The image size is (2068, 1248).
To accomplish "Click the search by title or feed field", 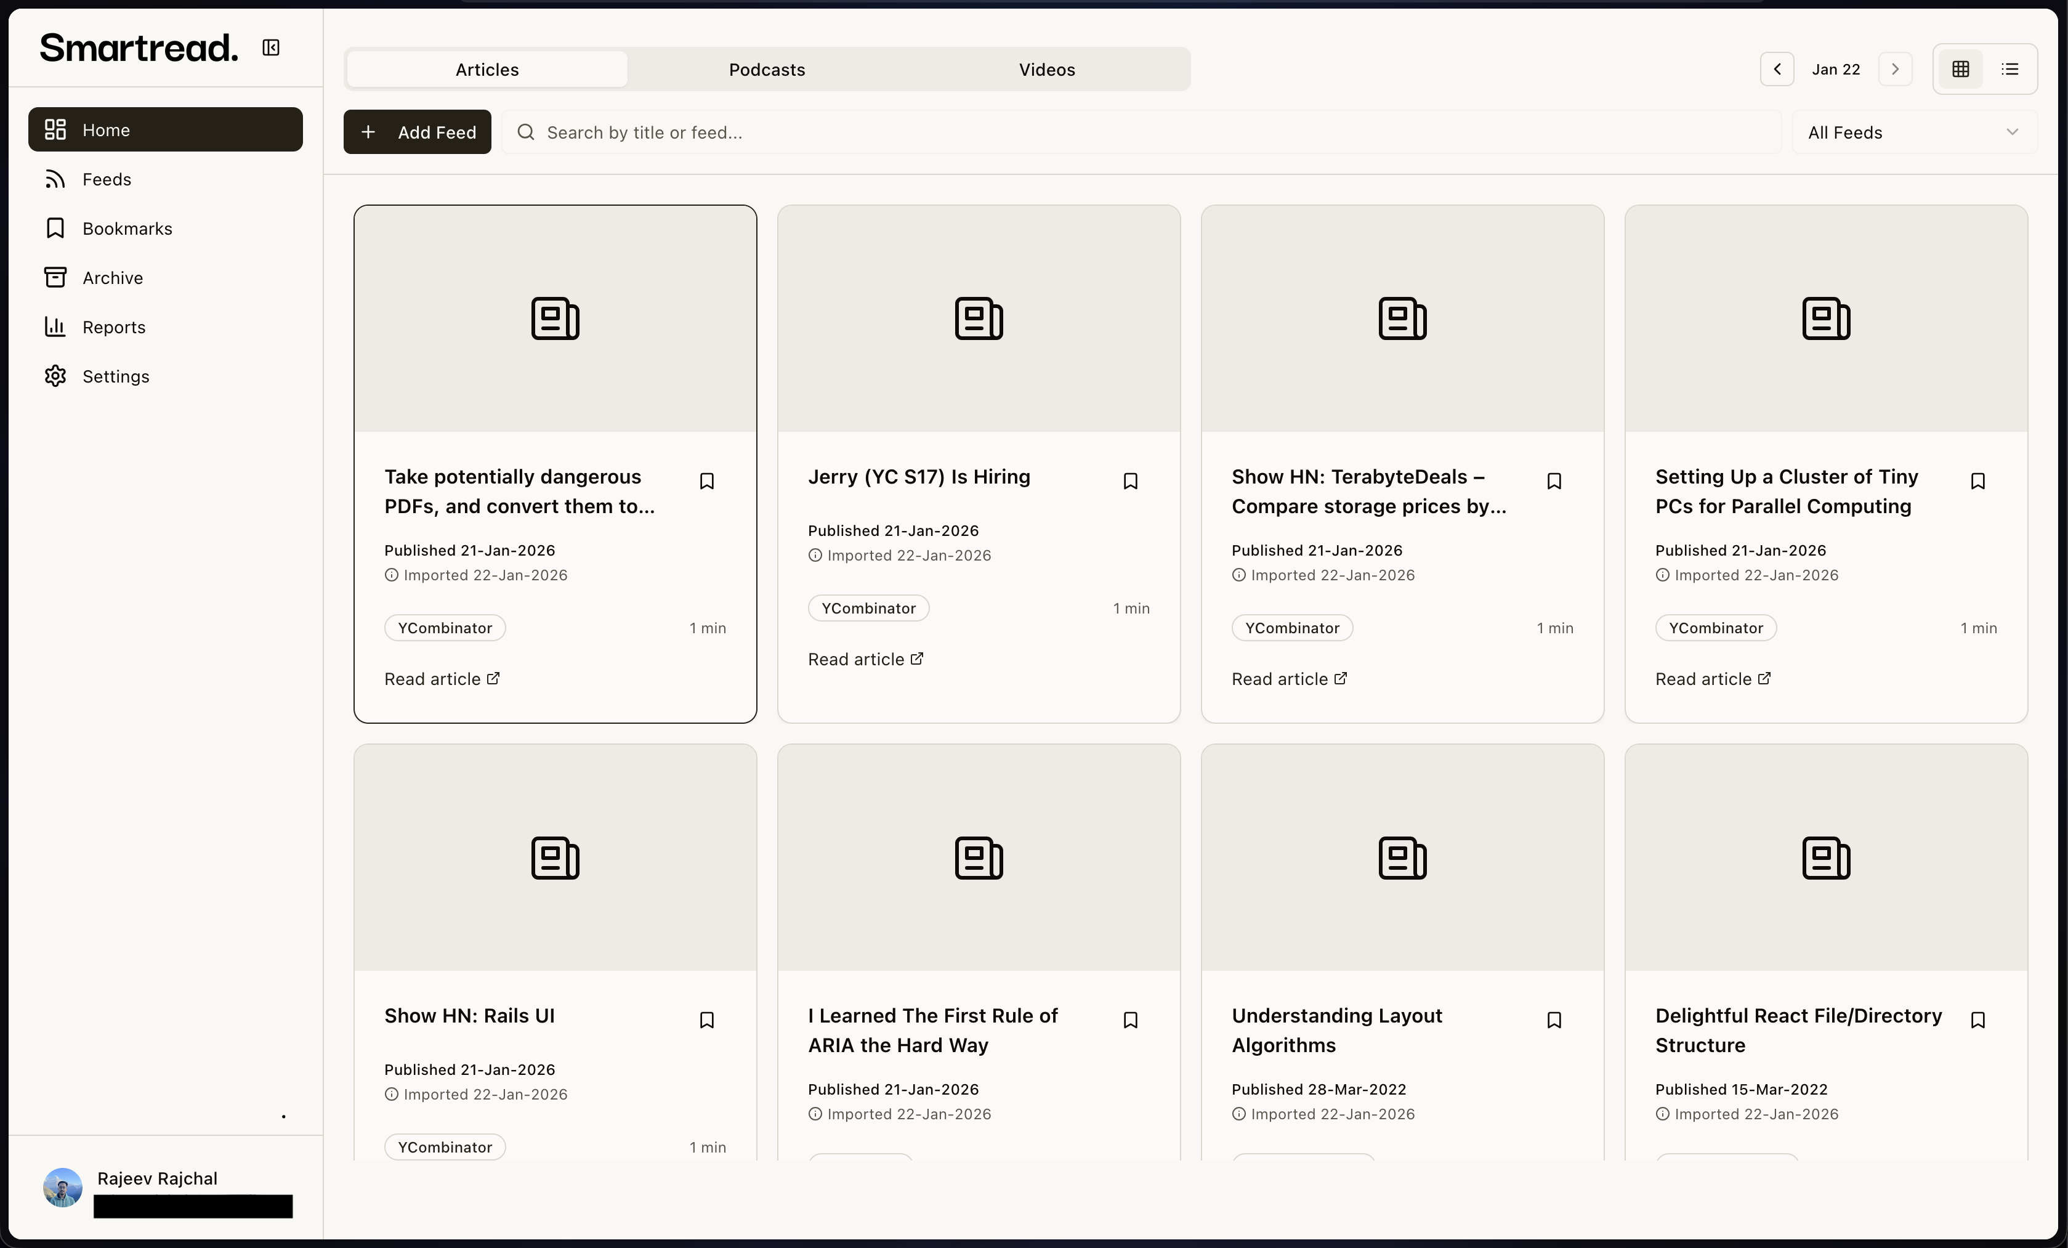I will click(1141, 132).
